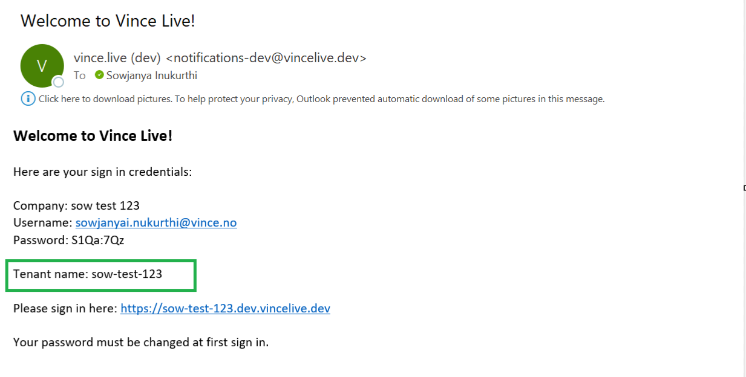This screenshot has height=377, width=746.
Task: Click the Company: sow test 123 line
Action: point(76,206)
